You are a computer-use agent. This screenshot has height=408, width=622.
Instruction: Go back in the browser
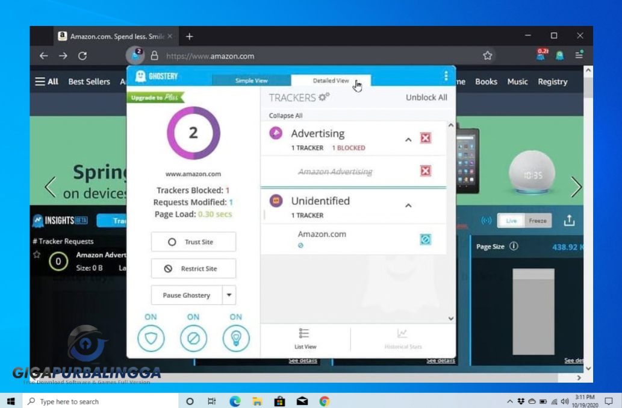point(43,56)
